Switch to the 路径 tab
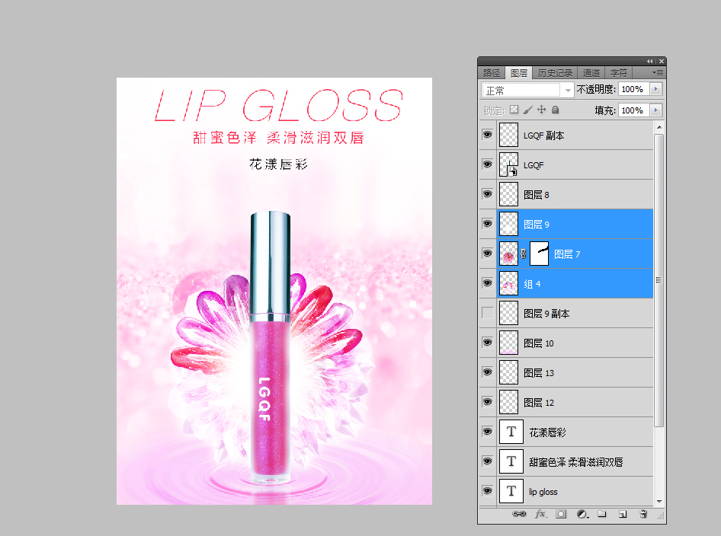Viewport: 721px width, 536px height. 492,73
